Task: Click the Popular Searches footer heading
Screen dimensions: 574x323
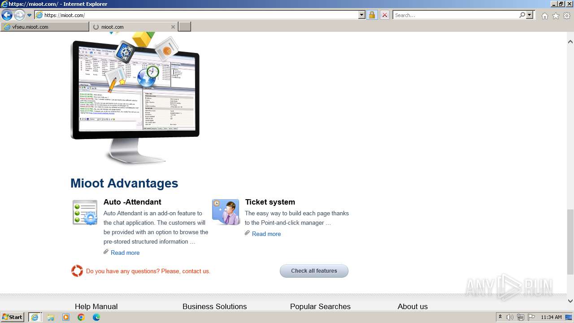Action: (x=320, y=306)
